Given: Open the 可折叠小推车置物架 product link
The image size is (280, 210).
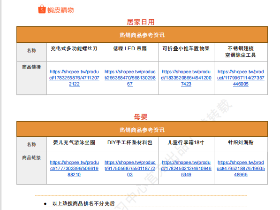Looking at the screenshot, I should pos(186,78).
